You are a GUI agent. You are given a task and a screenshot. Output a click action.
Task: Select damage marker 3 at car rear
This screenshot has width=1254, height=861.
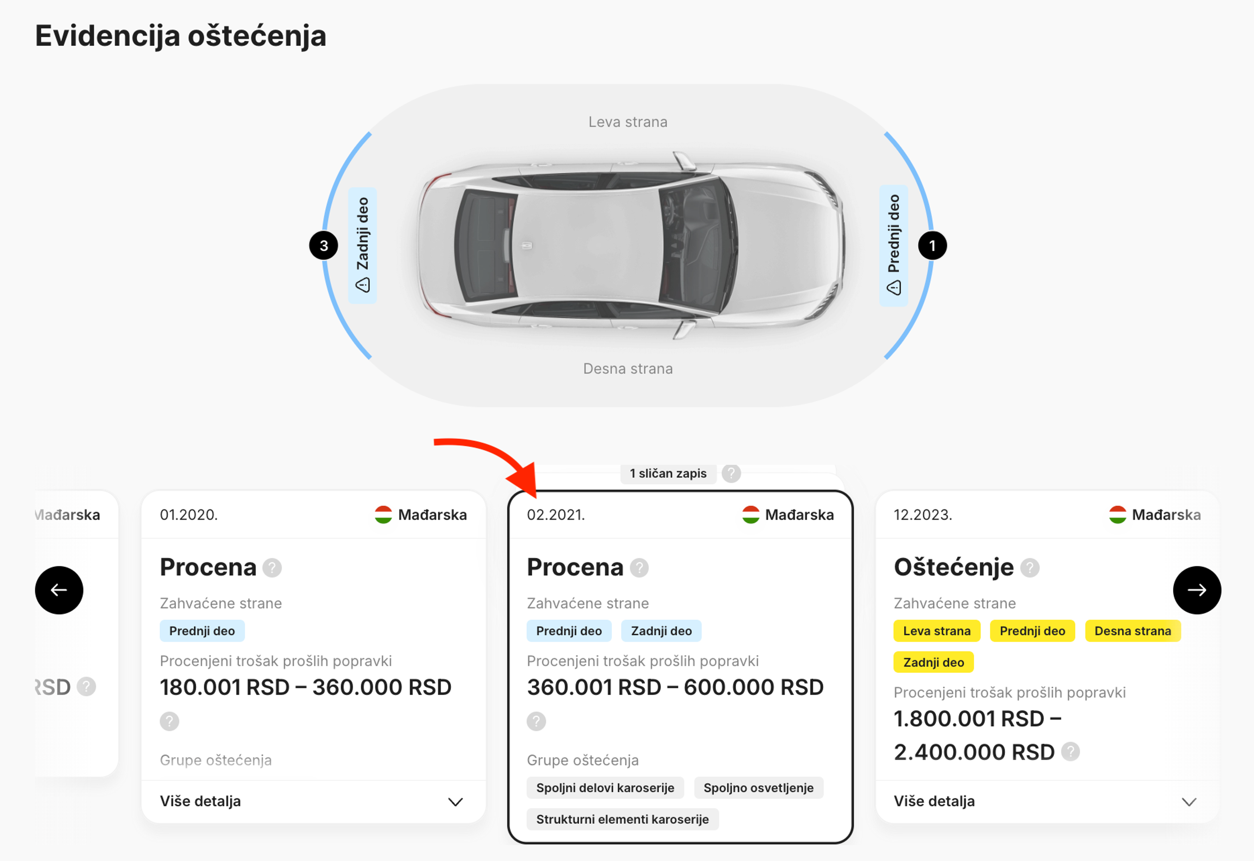pyautogui.click(x=323, y=245)
